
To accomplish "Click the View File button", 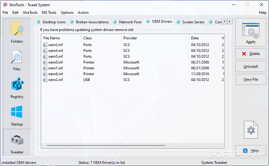I will (251, 79).
